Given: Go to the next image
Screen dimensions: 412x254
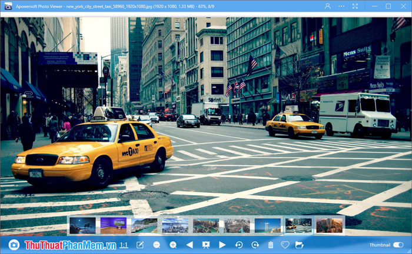Looking at the screenshot, I should click(222, 245).
